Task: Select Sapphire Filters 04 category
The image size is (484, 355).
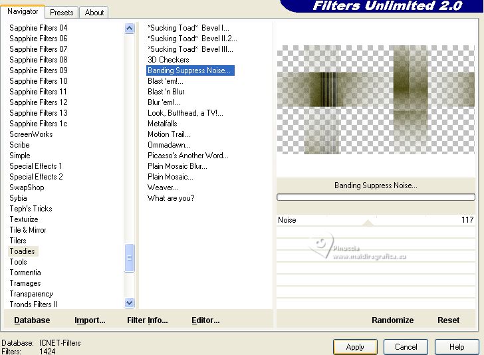Action: click(39, 28)
